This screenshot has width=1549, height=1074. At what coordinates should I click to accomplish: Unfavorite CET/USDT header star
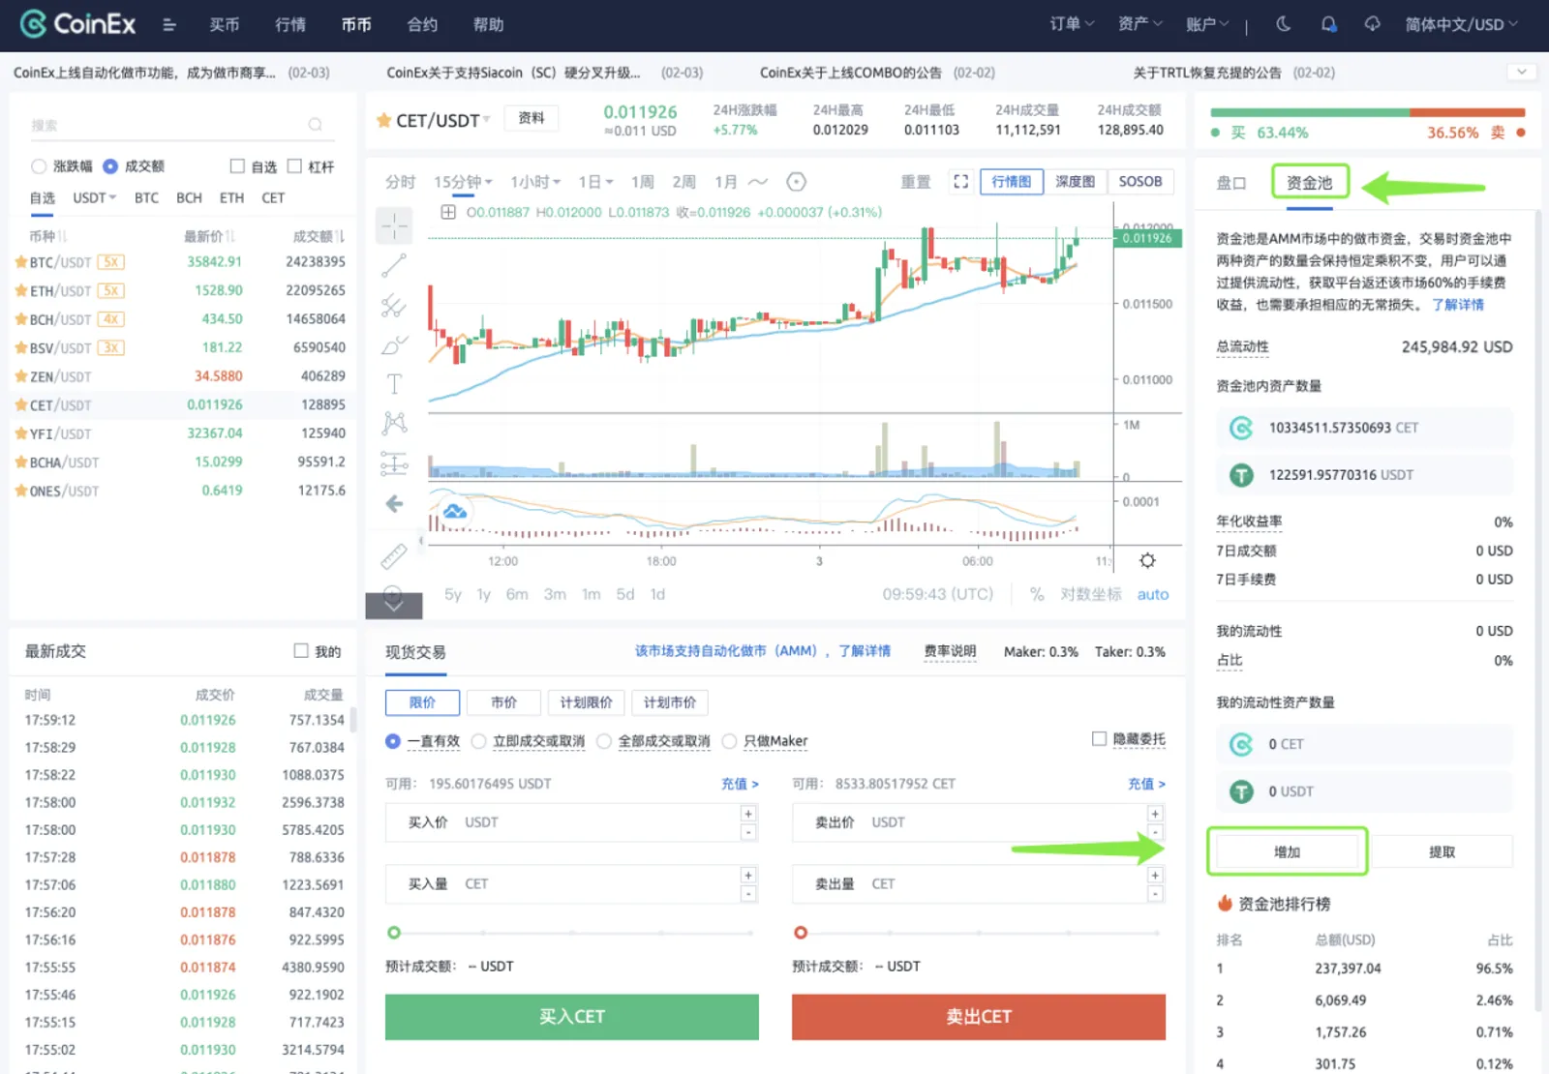pyautogui.click(x=383, y=120)
